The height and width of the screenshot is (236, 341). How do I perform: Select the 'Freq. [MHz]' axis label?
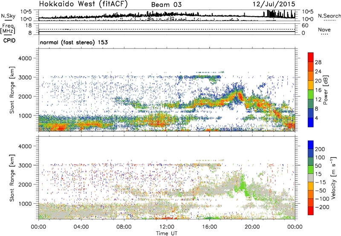point(8,29)
